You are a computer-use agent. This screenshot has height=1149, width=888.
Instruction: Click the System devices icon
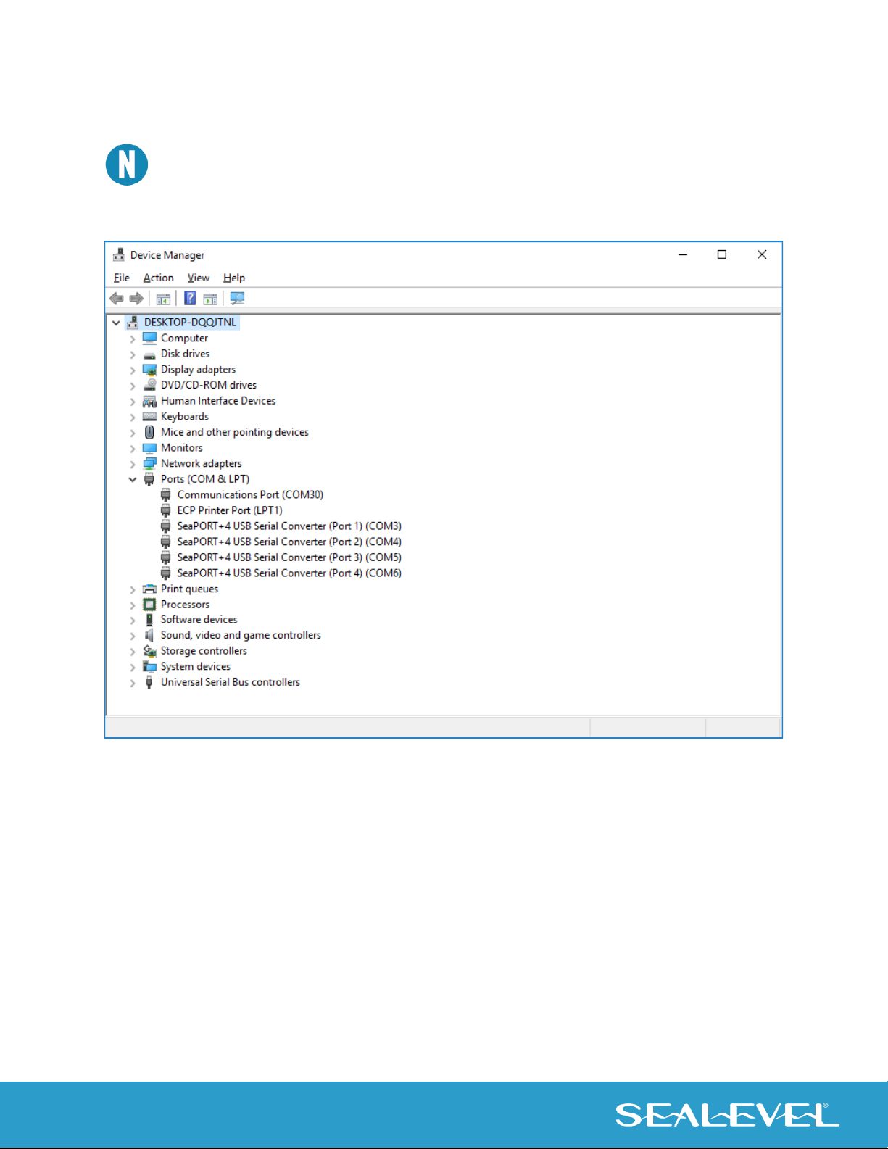(x=149, y=666)
